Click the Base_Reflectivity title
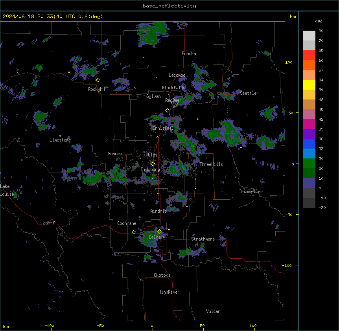 [169, 6]
